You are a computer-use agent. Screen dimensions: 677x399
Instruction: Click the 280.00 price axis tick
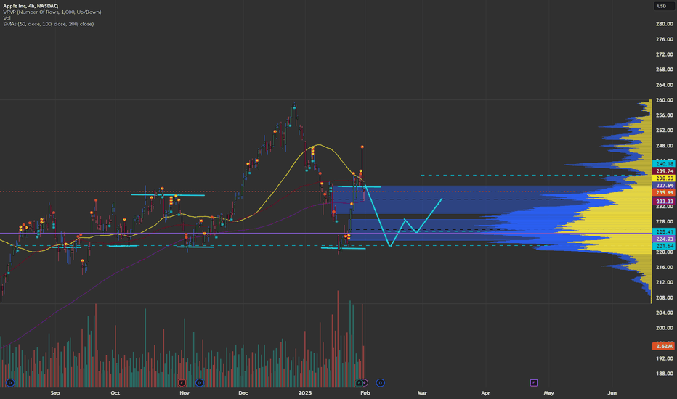(x=665, y=24)
